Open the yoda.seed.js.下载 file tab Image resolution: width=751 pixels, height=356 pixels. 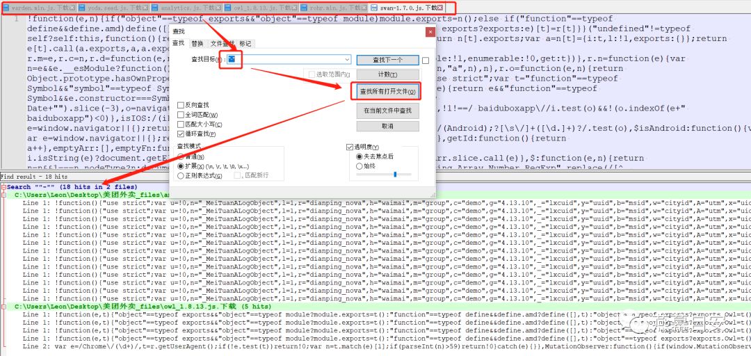coord(115,8)
